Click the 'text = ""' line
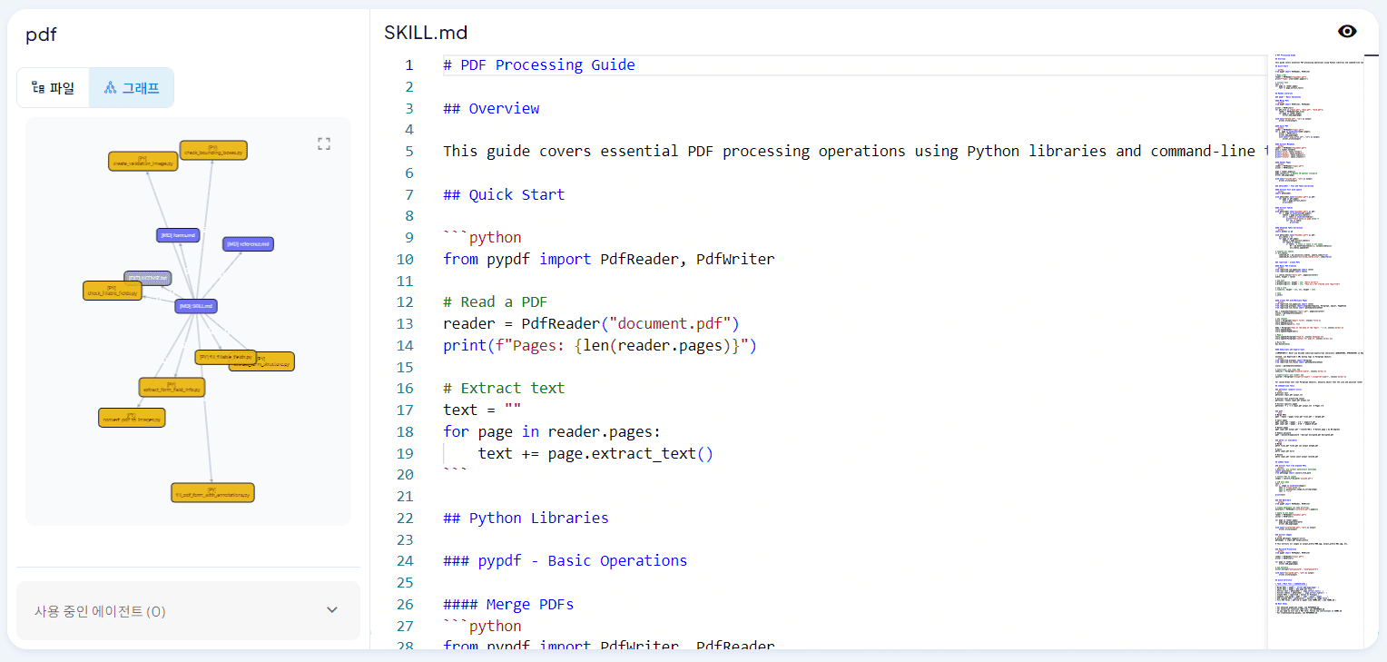 [x=482, y=410]
